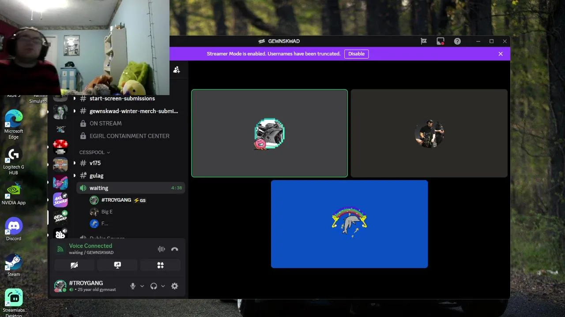The height and width of the screenshot is (317, 565).
Task: Disconnect from the voice channel
Action: (175, 249)
